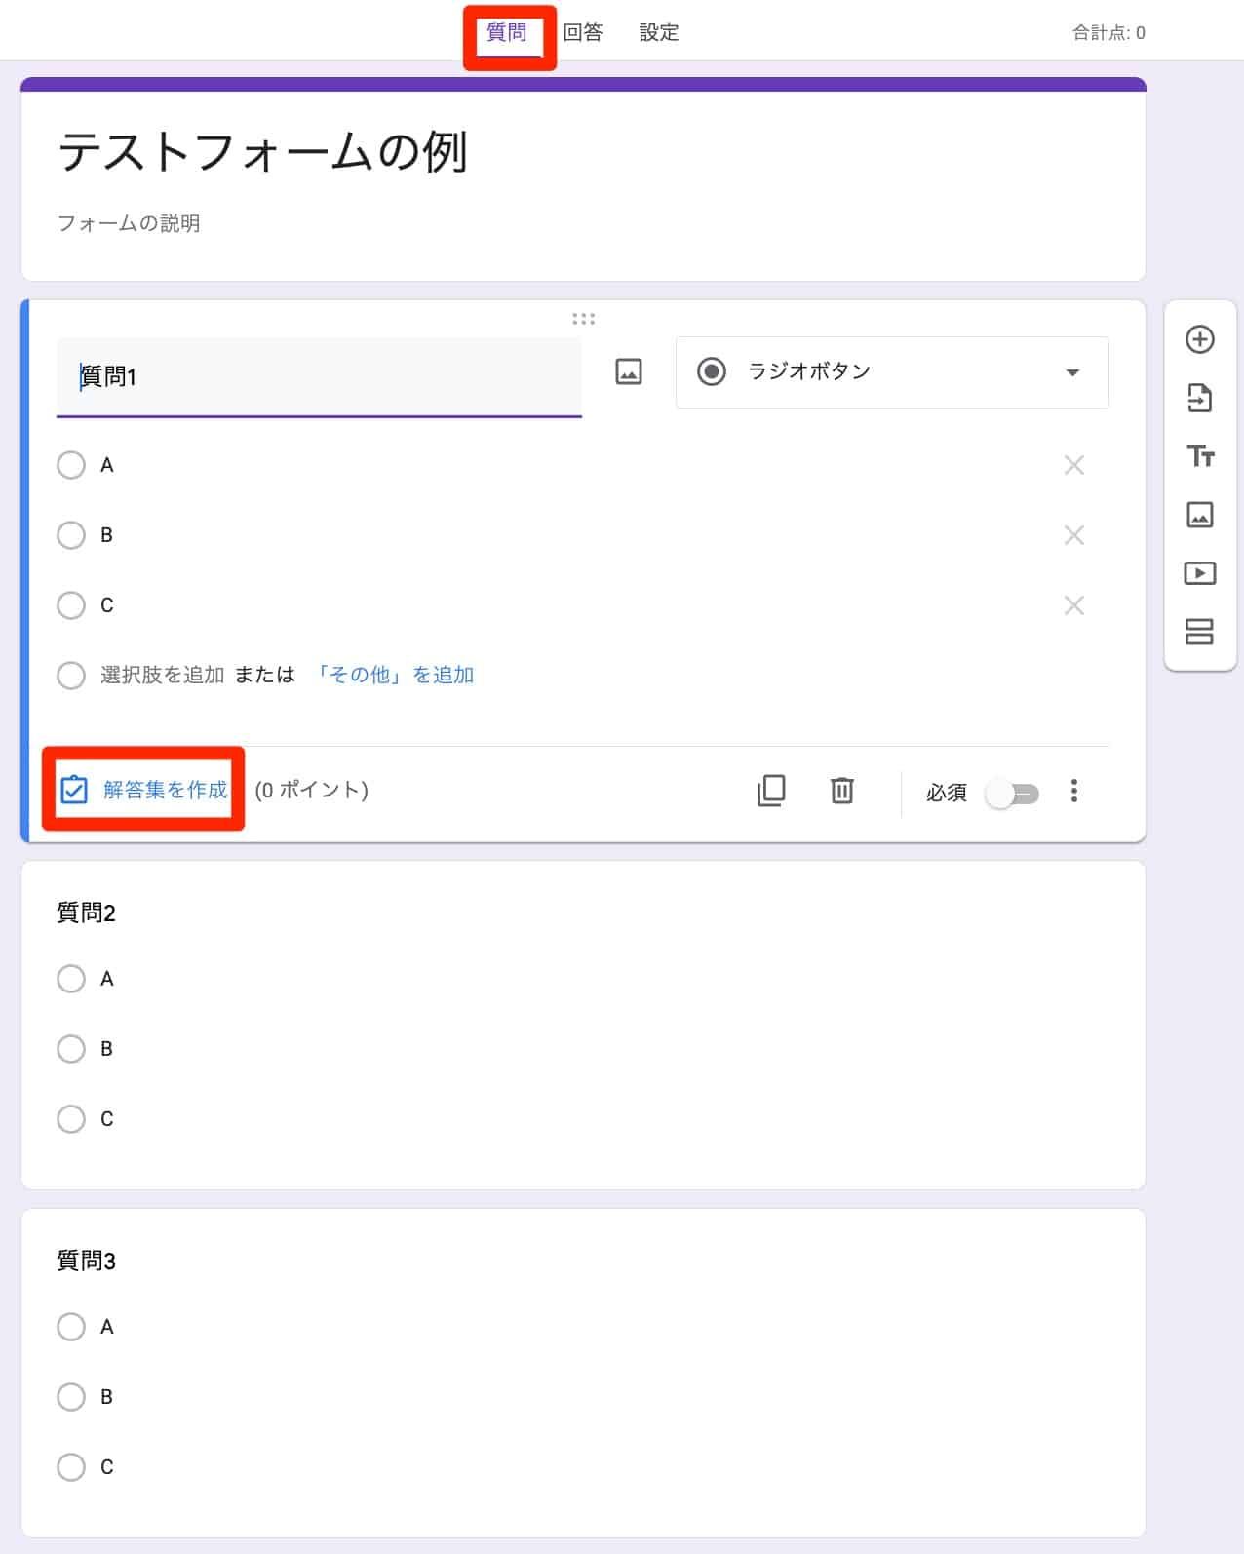1244x1554 pixels.
Task: Click the 質問3 question title
Action: (x=87, y=1261)
